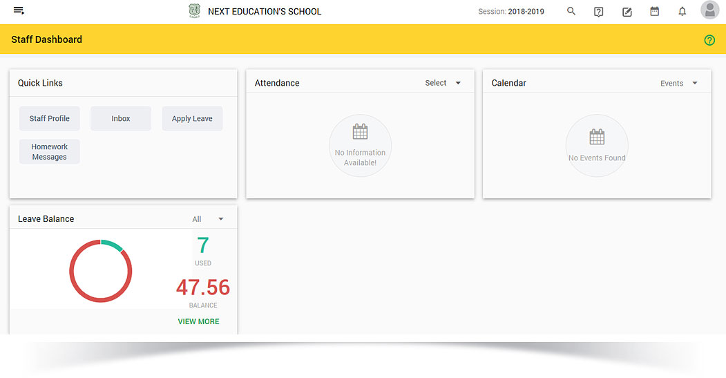The image size is (726, 378).
Task: Open the calendar icon in top bar
Action: click(x=655, y=12)
